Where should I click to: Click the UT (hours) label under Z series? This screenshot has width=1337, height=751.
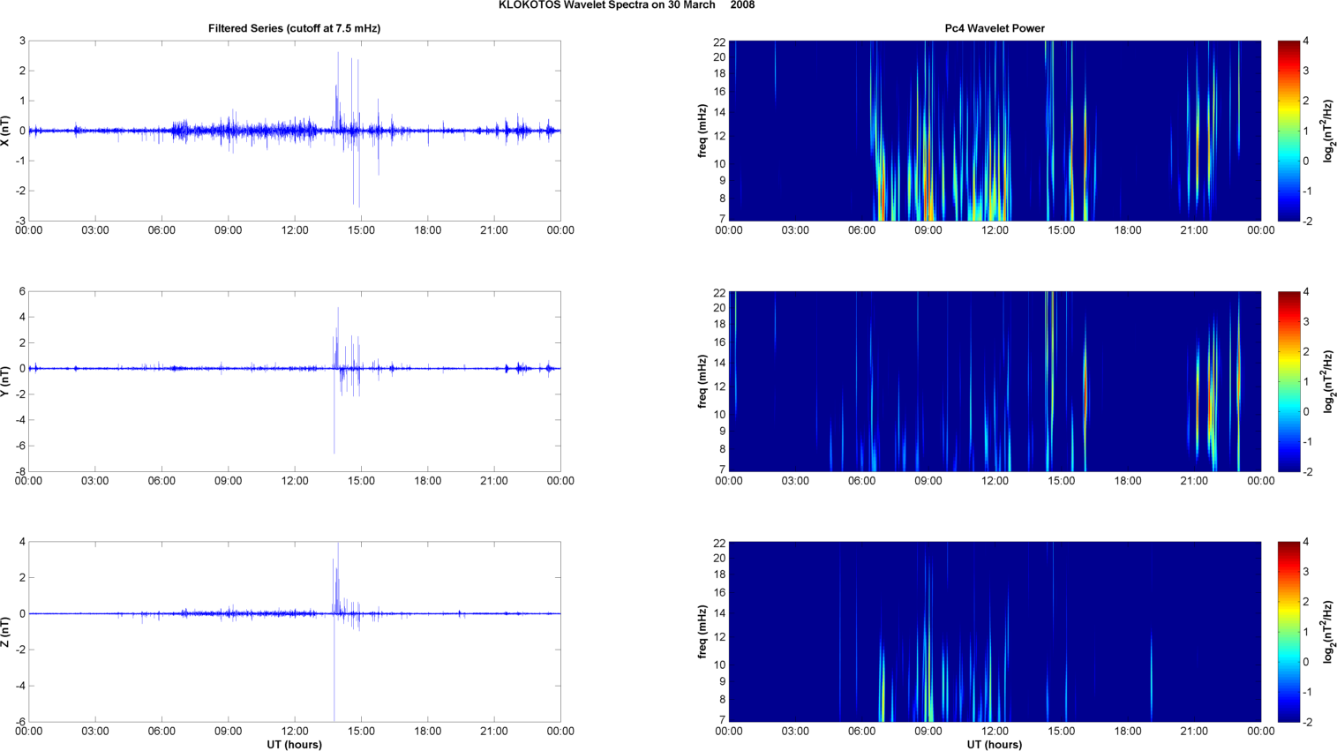(294, 744)
